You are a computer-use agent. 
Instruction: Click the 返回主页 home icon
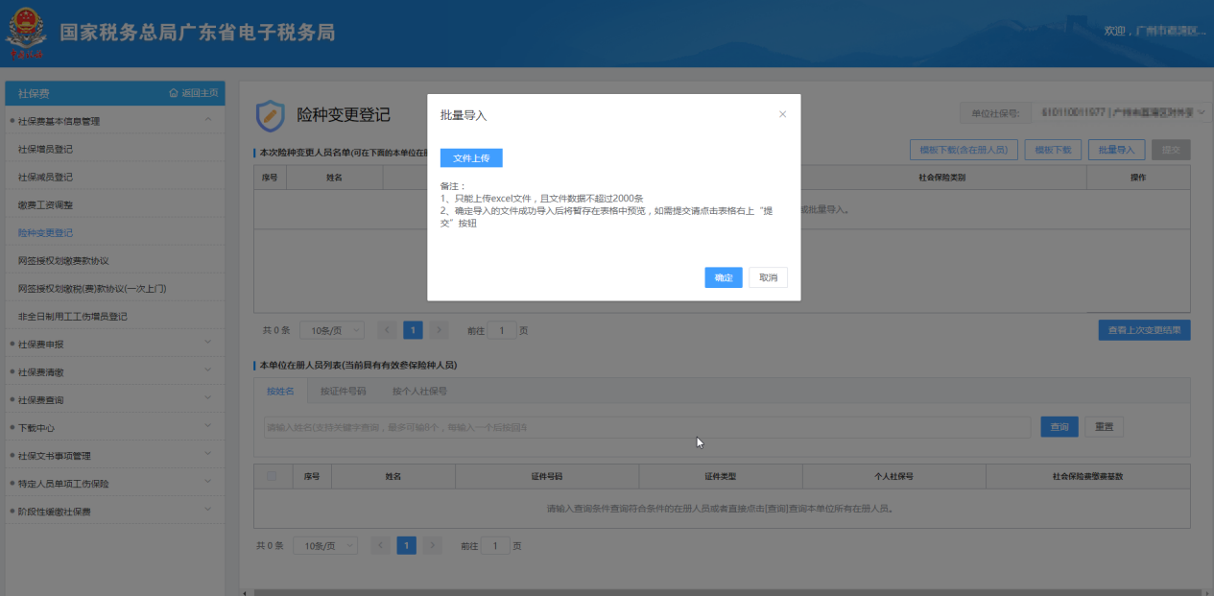click(x=174, y=93)
